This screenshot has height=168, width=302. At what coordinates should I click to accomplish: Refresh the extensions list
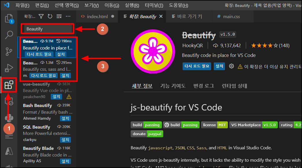pos(50,16)
